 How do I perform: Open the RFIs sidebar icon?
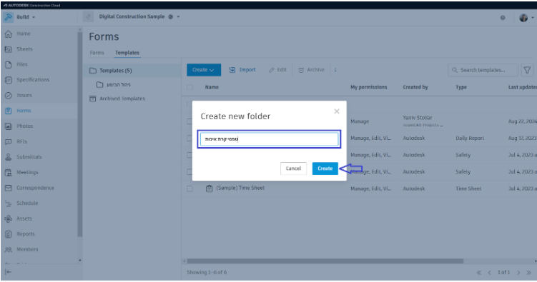(x=8, y=141)
